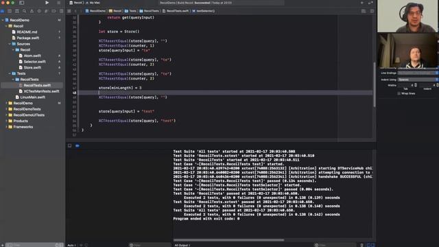Collapse the Sources folder

(x=10, y=44)
